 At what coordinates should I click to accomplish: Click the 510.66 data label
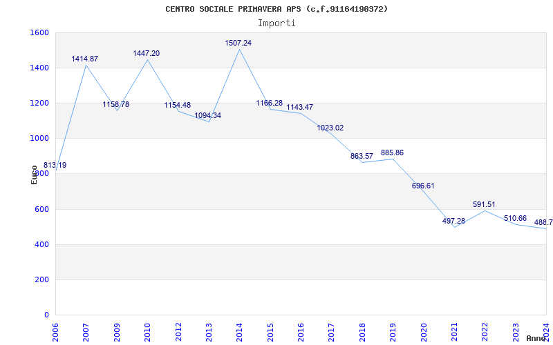click(x=515, y=219)
